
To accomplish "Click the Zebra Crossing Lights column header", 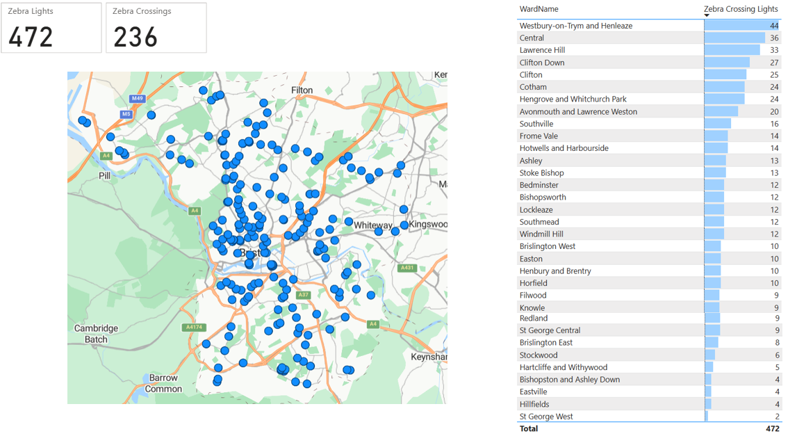I will pos(741,9).
